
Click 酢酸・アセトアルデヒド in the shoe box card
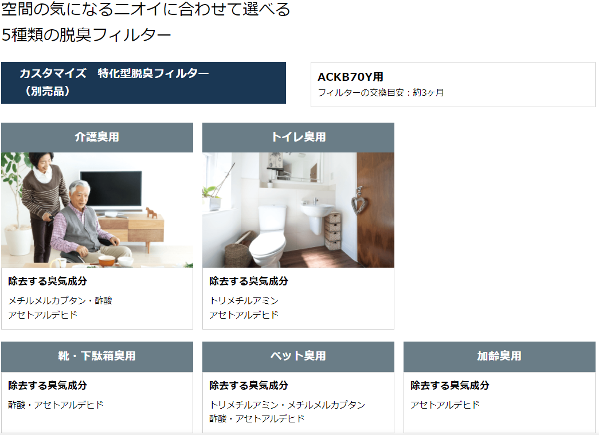pos(56,405)
